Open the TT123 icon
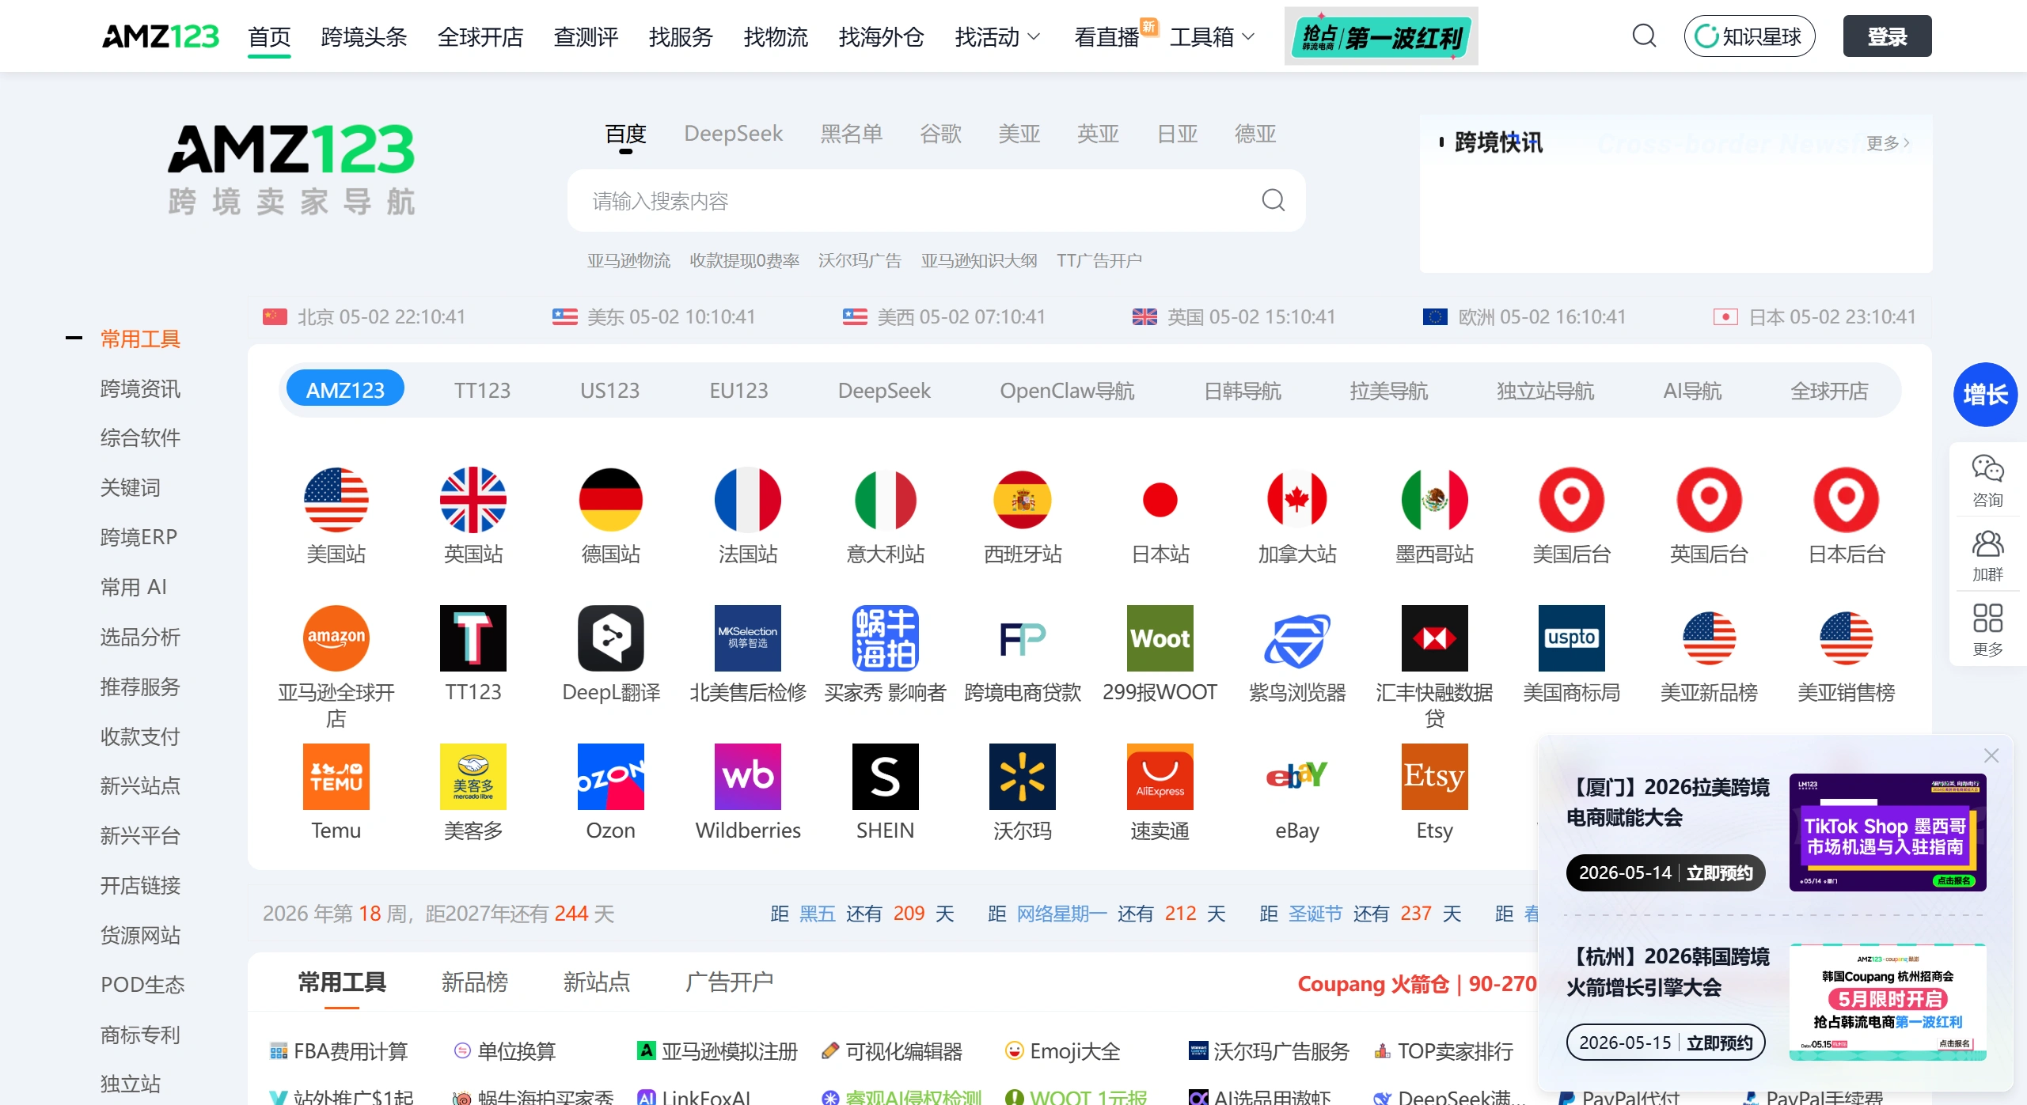The height and width of the screenshot is (1105, 2027). (x=473, y=638)
